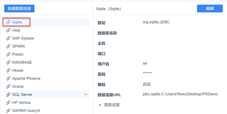Click the link icon beside Hbase

8,70
